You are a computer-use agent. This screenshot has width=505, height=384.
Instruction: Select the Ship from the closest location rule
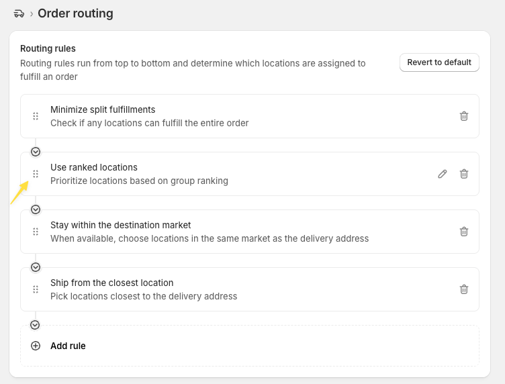[250, 289]
